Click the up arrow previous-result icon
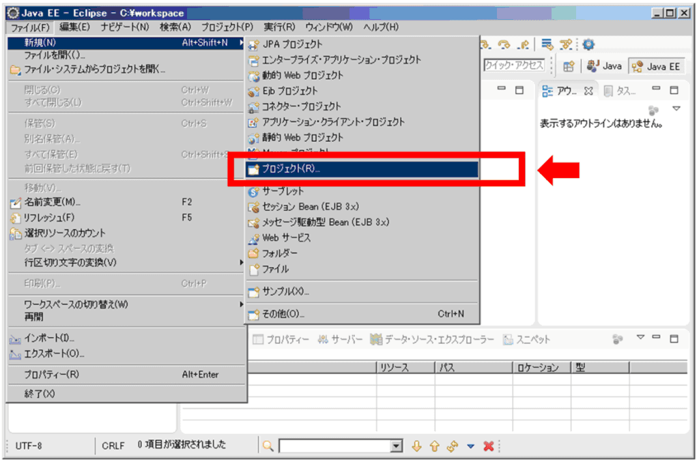This screenshot has width=699, height=464. tap(435, 446)
